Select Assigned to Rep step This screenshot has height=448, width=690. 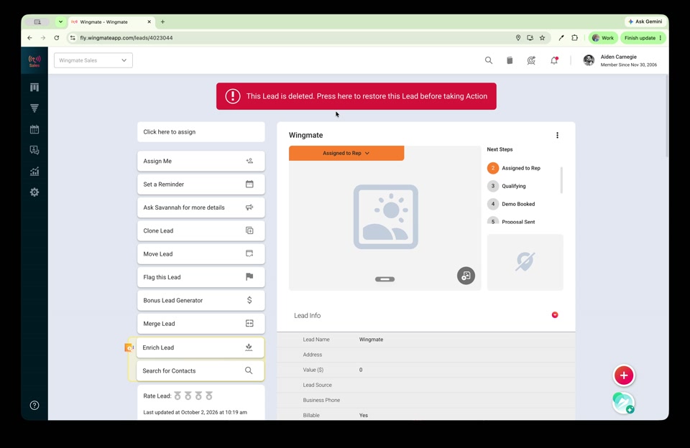pos(514,168)
